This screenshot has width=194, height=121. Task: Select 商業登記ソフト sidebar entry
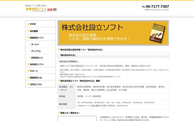coord(41,38)
